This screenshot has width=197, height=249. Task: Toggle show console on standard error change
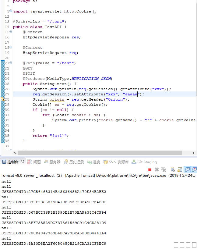pyautogui.click(x=194, y=169)
